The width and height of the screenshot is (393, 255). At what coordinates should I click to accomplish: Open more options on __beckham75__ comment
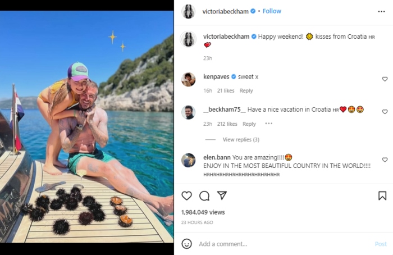tap(268, 124)
